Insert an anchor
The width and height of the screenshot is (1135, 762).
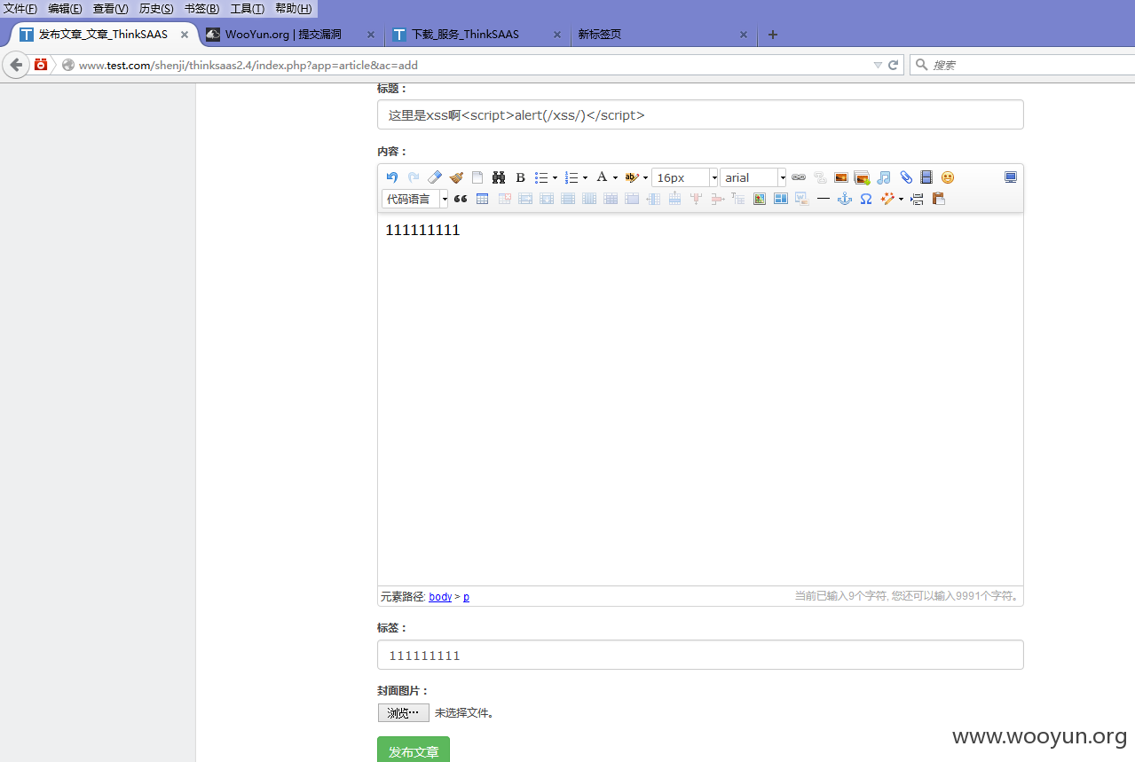point(845,199)
